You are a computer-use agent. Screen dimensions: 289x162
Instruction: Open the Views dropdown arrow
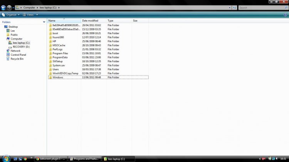pos(37,15)
